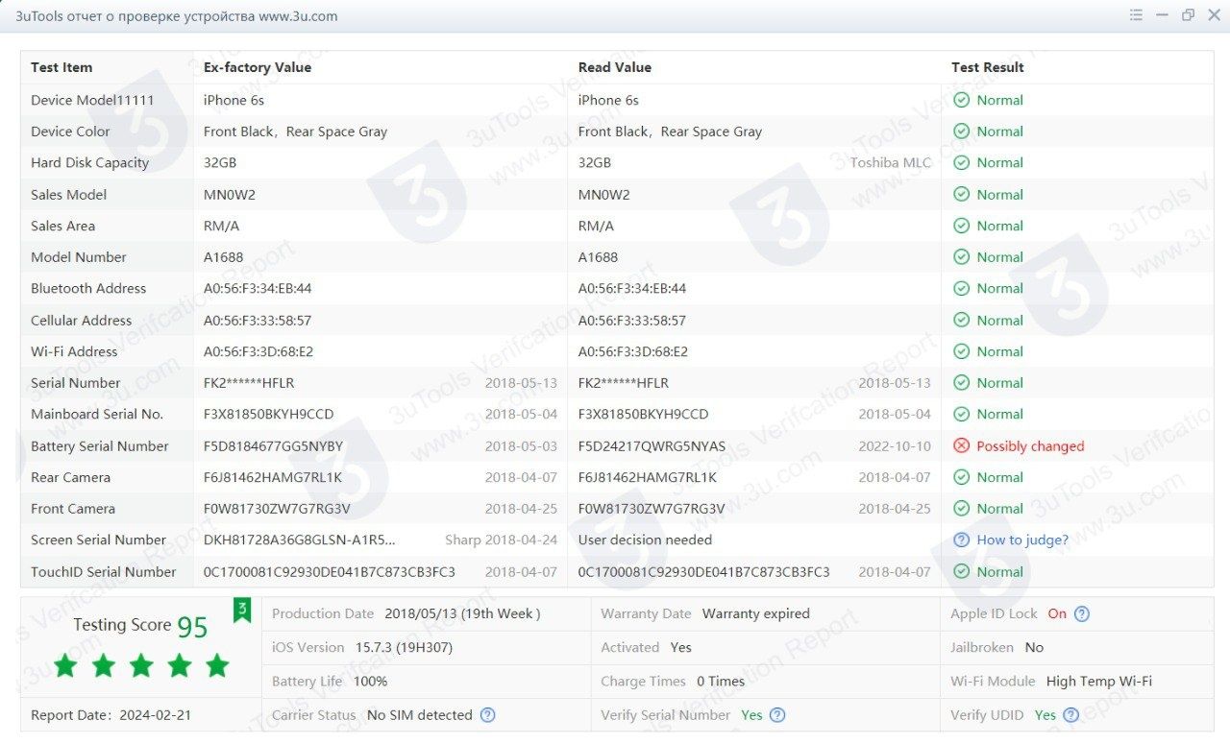The height and width of the screenshot is (744, 1230).
Task: Select read battery serial F5D24217QWRG5NYAS
Action: [x=652, y=446]
